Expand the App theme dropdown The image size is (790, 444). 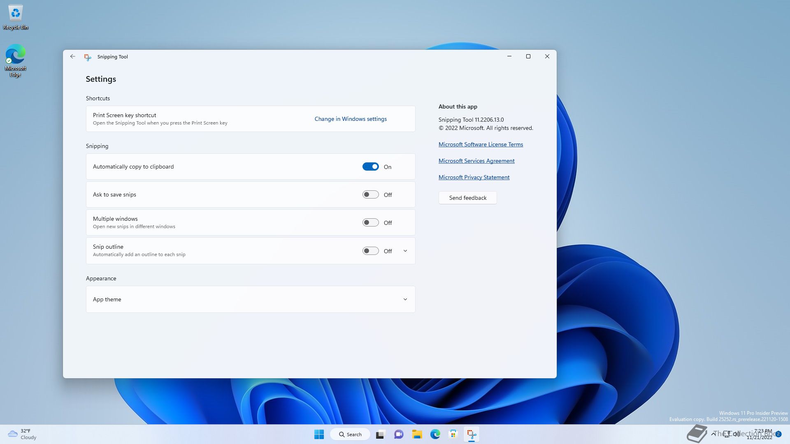pyautogui.click(x=251, y=299)
